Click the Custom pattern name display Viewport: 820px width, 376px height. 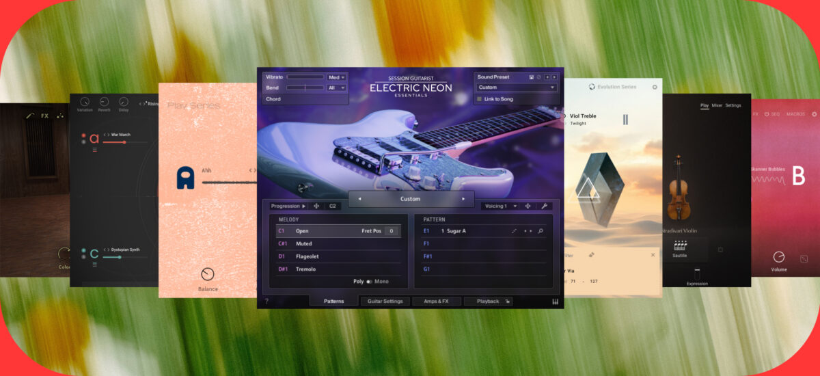411,199
